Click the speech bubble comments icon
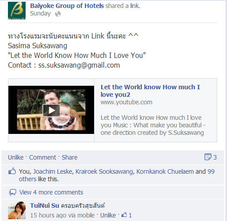Viewport: 227px width, 221px height. coord(13,192)
